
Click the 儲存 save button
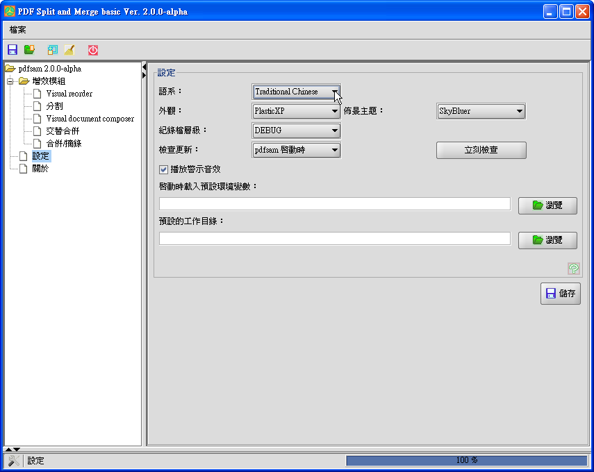tap(560, 294)
